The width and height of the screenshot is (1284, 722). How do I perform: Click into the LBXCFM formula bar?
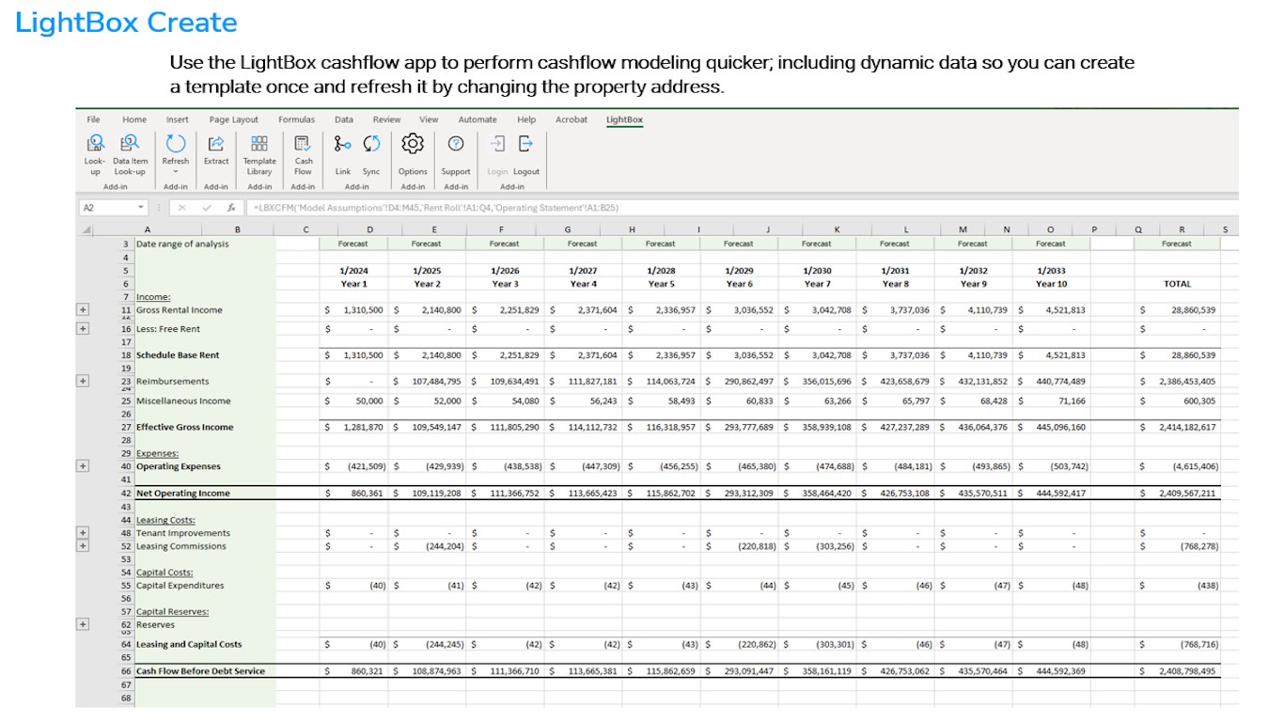(x=742, y=208)
